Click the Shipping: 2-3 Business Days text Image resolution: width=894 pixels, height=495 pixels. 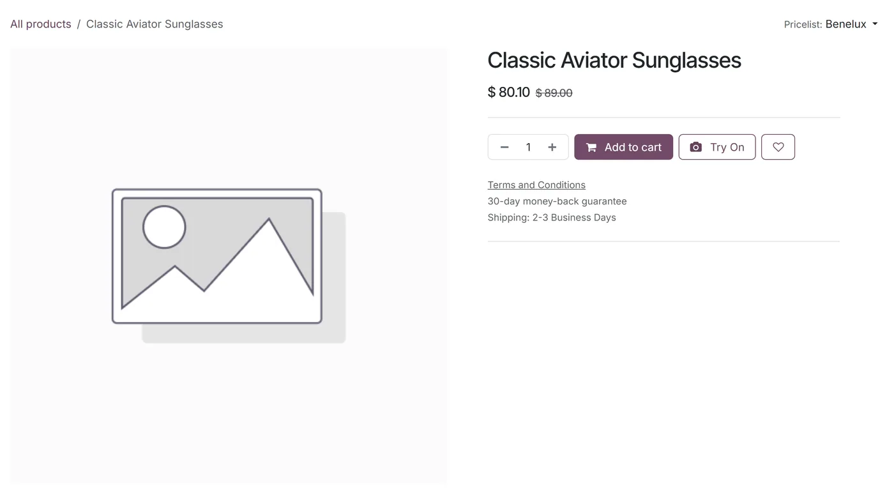pyautogui.click(x=552, y=217)
